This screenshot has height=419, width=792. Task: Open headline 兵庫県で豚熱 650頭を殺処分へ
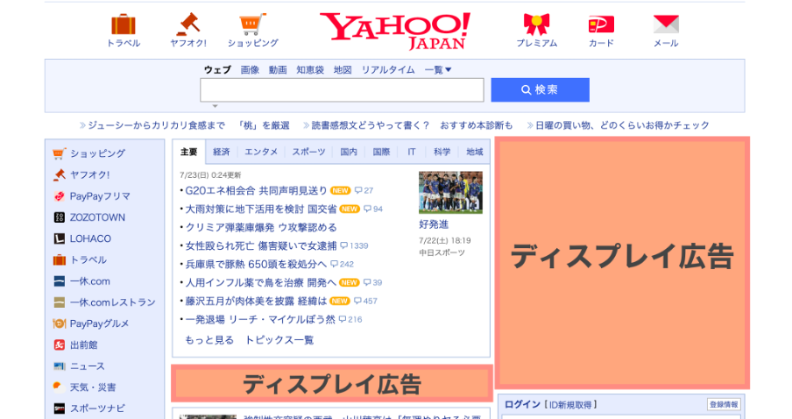(256, 264)
